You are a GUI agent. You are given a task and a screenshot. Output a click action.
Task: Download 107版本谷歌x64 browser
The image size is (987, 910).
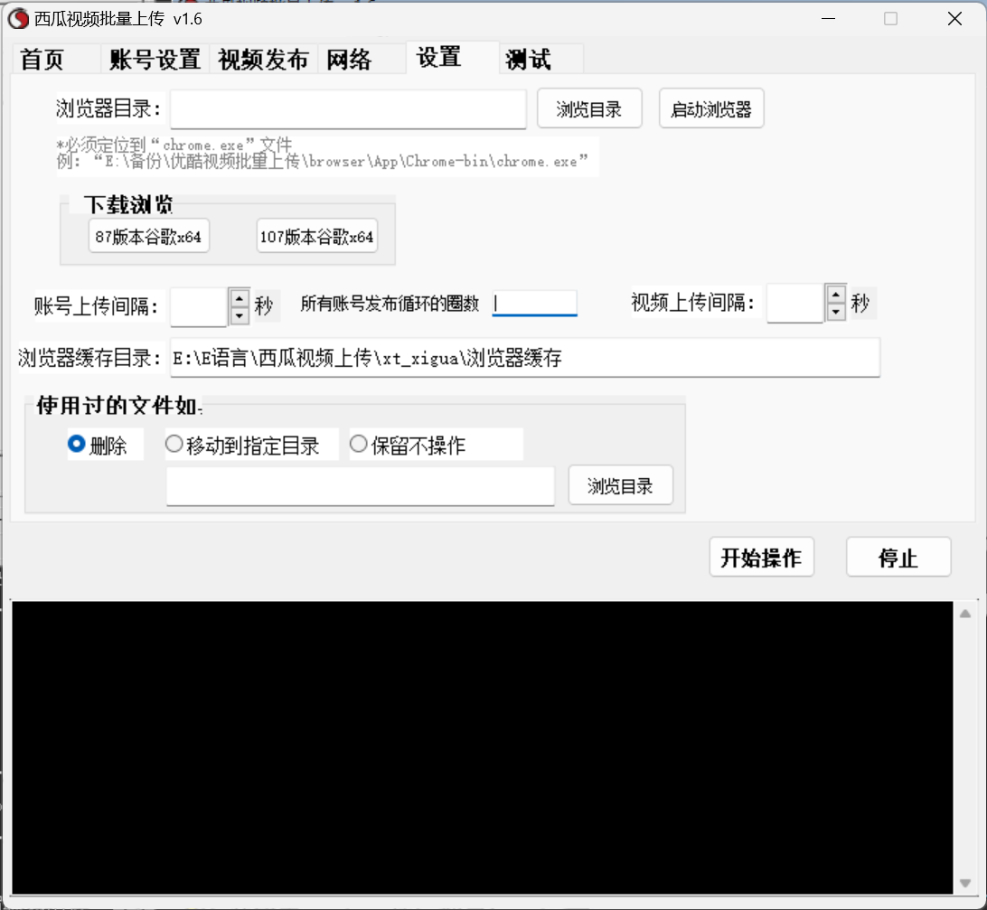[x=316, y=238]
